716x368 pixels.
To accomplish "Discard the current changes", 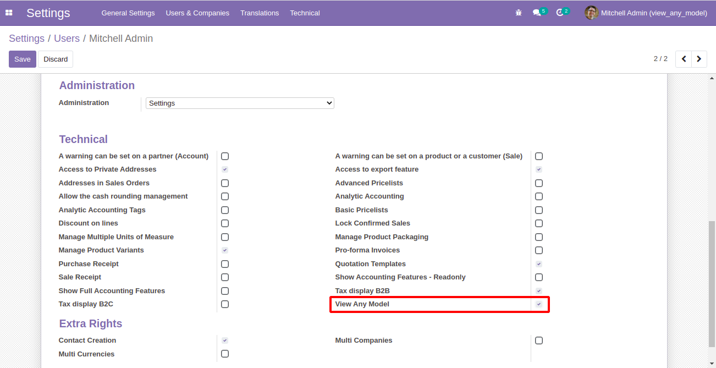I will tap(56, 59).
